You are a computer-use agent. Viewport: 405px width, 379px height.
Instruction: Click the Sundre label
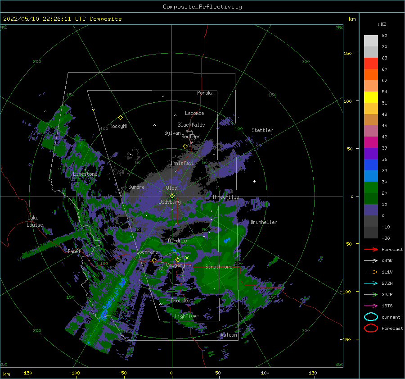click(136, 187)
